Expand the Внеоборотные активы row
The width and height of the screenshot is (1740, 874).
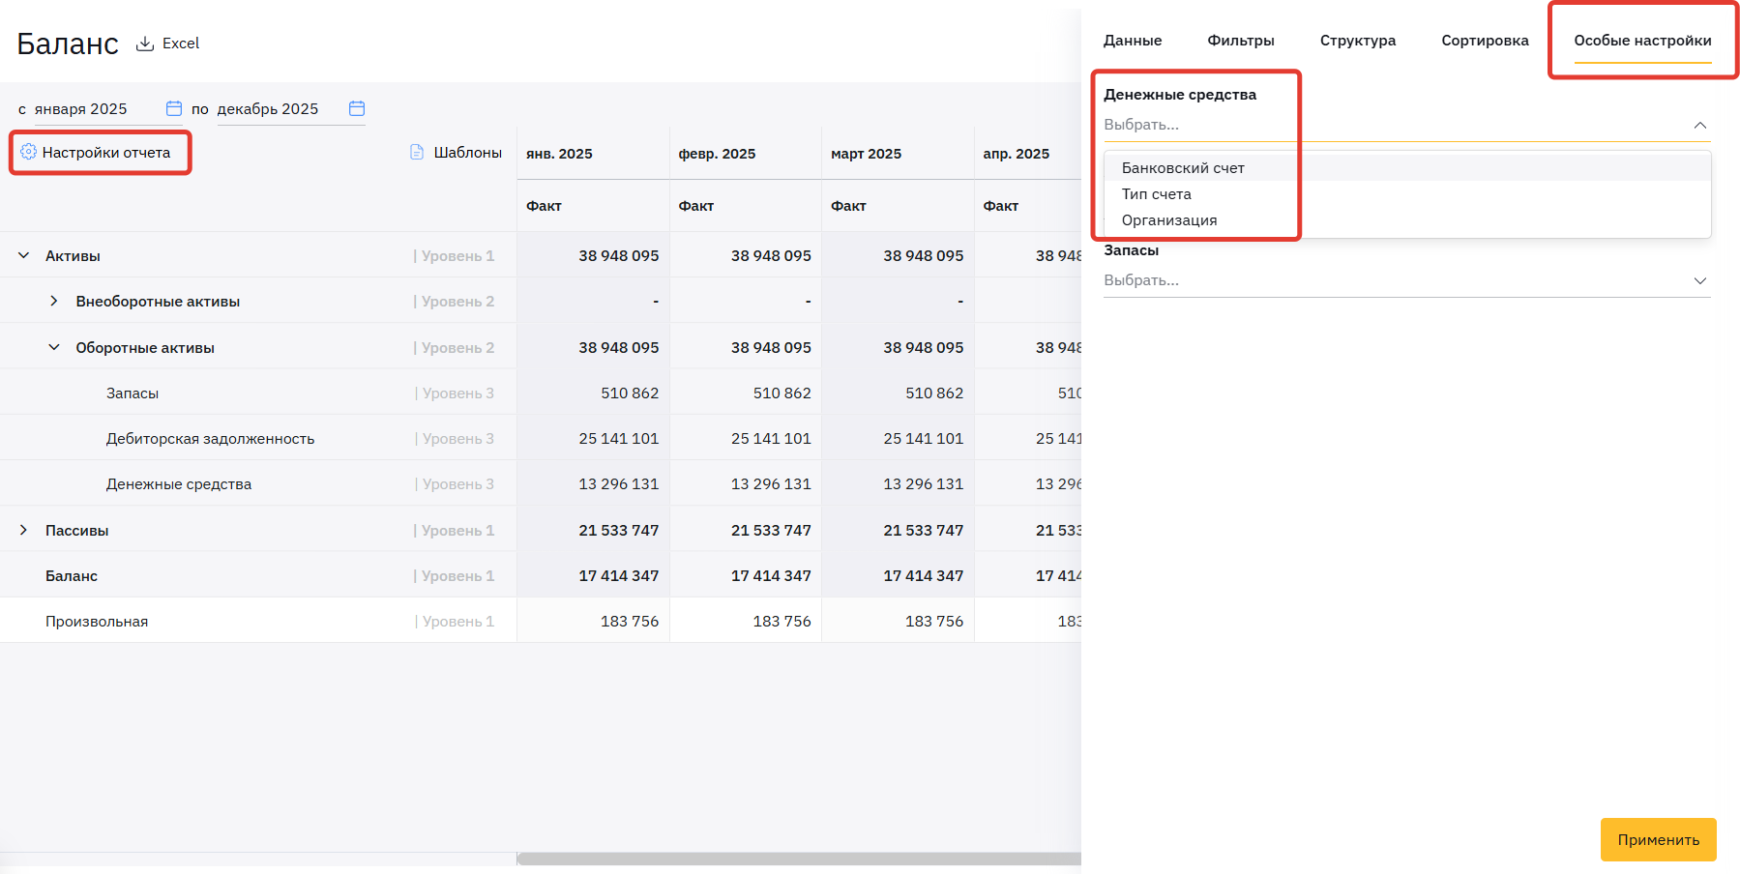[54, 302]
